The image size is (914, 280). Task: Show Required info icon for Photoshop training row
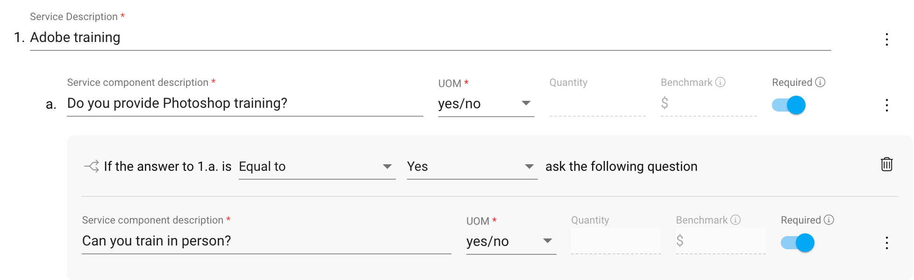(x=820, y=82)
